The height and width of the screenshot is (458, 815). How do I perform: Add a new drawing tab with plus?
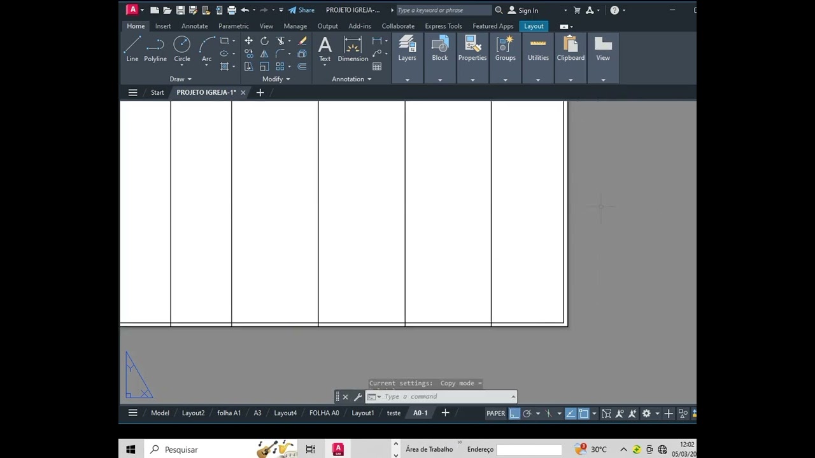point(260,93)
